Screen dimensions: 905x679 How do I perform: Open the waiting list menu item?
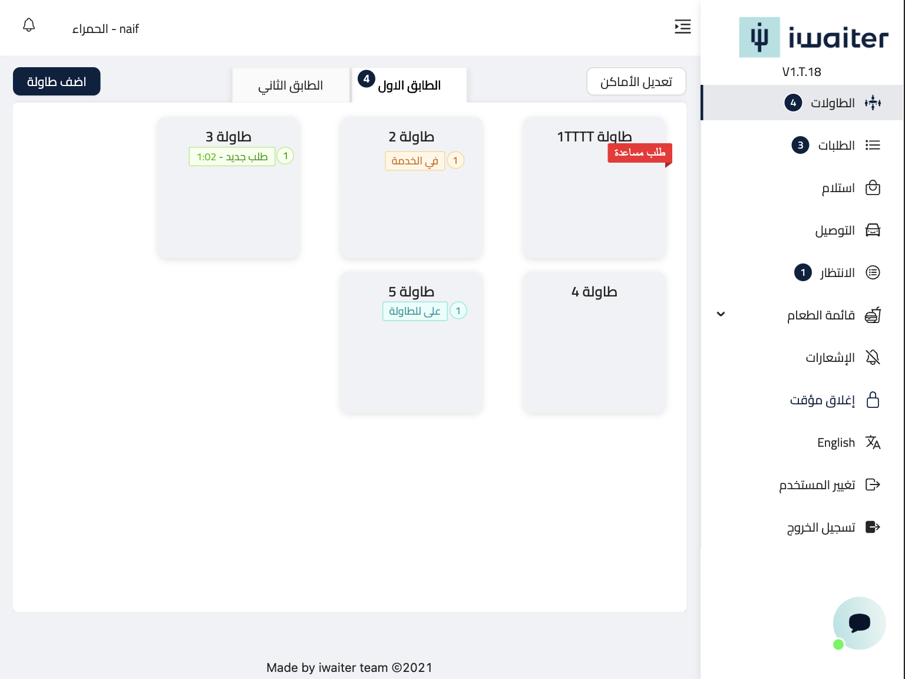(837, 273)
